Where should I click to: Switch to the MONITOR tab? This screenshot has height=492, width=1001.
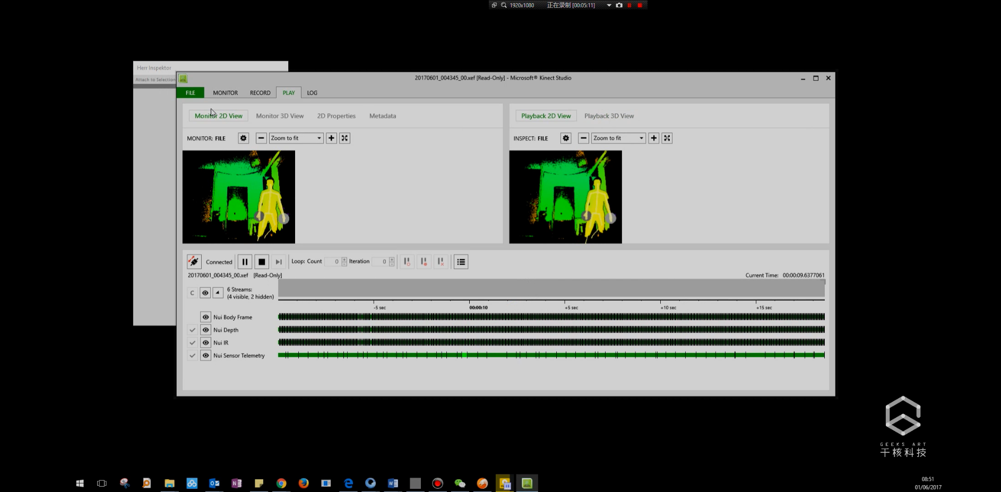(226, 93)
